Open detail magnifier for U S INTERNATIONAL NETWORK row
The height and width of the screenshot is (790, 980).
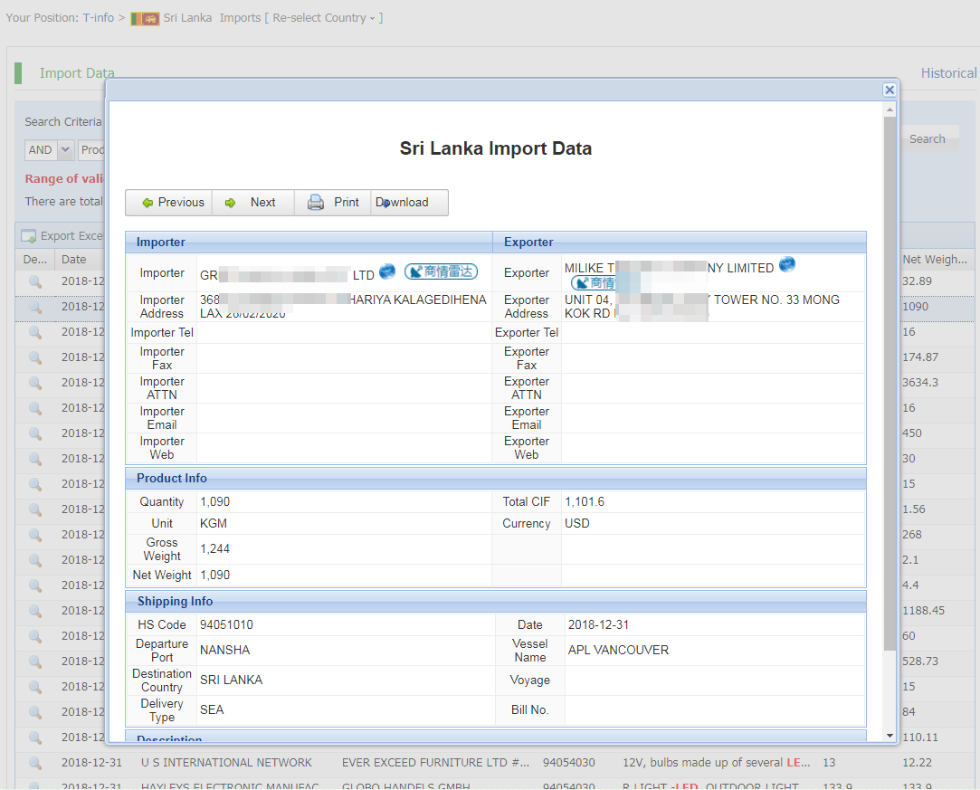pos(35,763)
